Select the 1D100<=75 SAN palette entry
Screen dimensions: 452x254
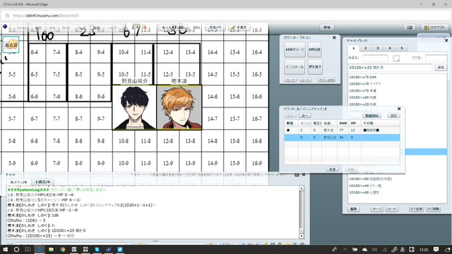tap(363, 77)
